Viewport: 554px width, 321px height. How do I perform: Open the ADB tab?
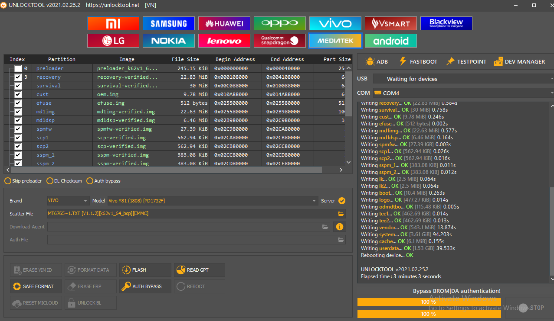point(377,61)
